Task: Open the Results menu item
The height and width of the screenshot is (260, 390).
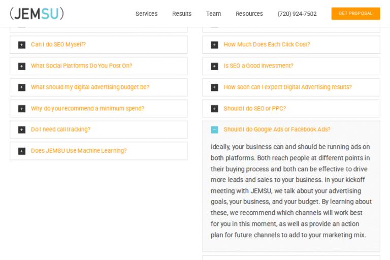Action: (x=182, y=14)
